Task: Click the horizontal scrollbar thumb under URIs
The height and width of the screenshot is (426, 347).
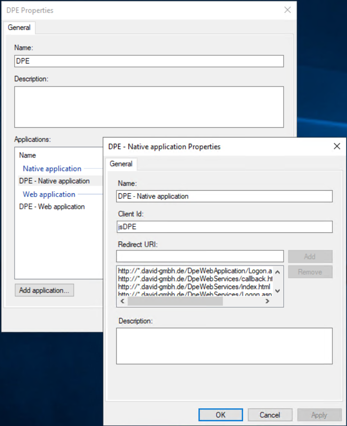Action: coord(176,301)
